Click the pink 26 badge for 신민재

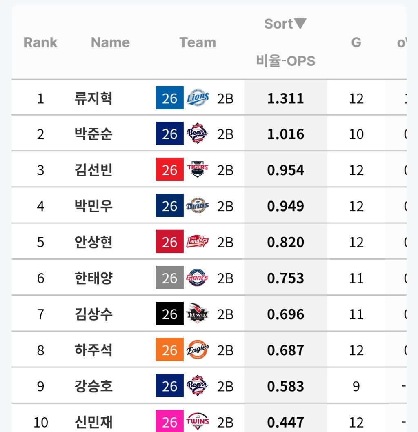click(170, 421)
